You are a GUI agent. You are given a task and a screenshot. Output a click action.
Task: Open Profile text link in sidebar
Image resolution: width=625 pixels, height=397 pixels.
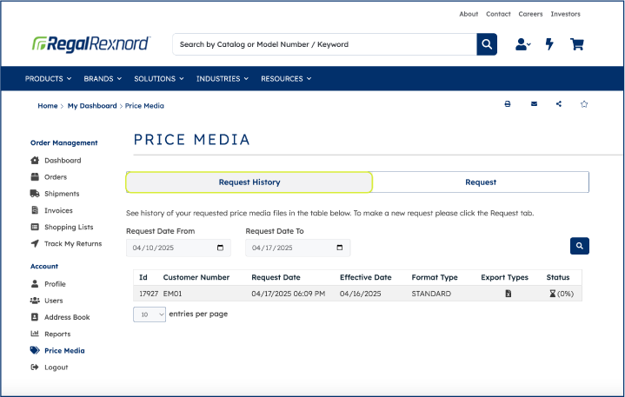coord(55,284)
